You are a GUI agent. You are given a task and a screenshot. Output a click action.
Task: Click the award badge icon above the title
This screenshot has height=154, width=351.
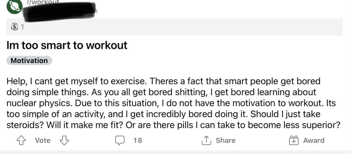14,27
